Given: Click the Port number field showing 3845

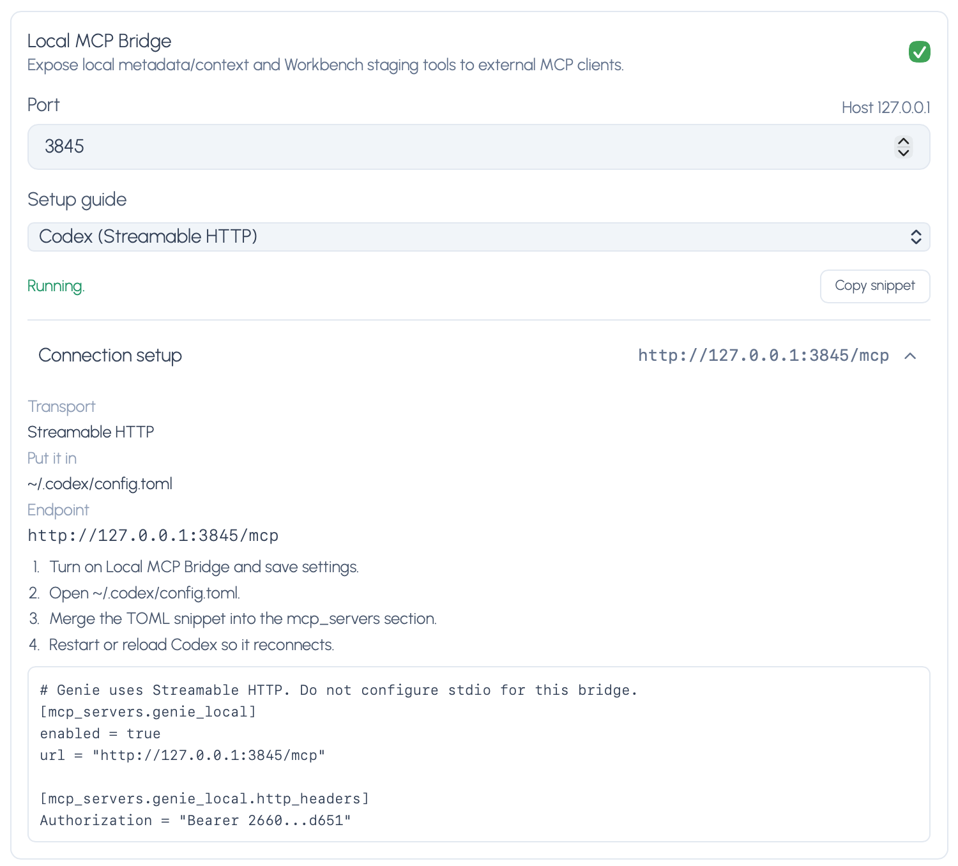Looking at the screenshot, I should tap(478, 147).
